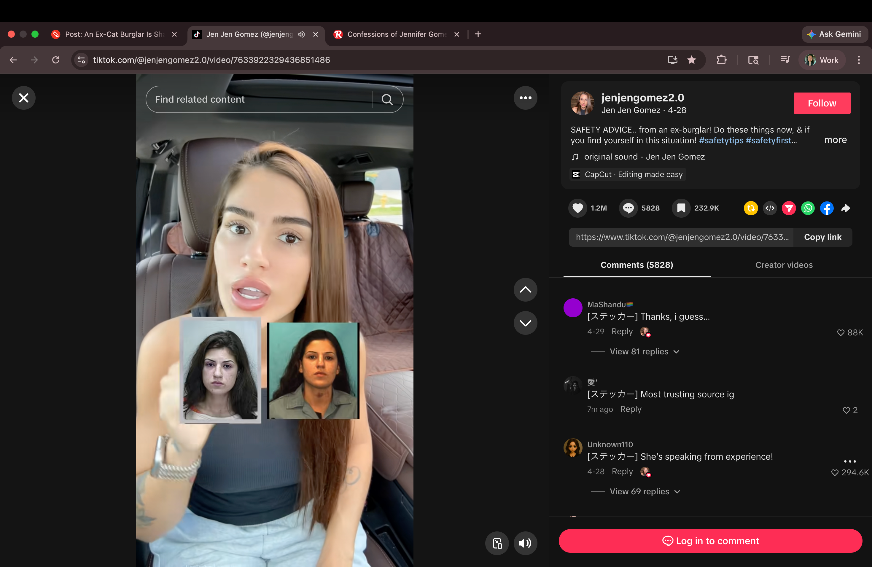872x567 pixels.
Task: Open the Work profile menu
Action: [822, 60]
